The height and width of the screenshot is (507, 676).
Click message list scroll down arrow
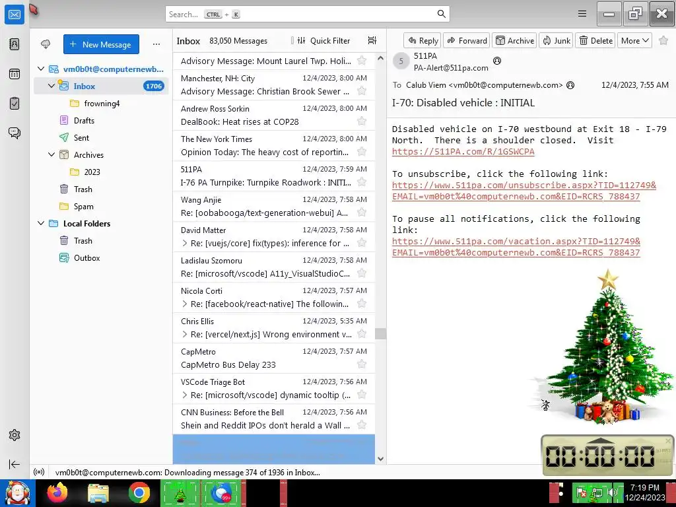coord(380,459)
